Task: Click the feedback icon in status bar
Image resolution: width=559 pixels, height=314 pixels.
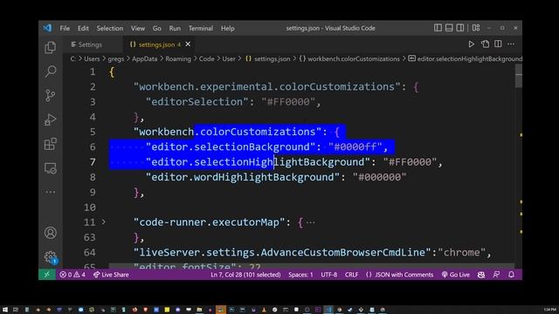Action: pos(496,275)
